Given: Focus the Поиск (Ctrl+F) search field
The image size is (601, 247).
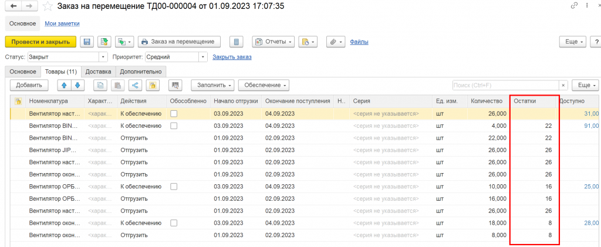Looking at the screenshot, I should [x=505, y=85].
